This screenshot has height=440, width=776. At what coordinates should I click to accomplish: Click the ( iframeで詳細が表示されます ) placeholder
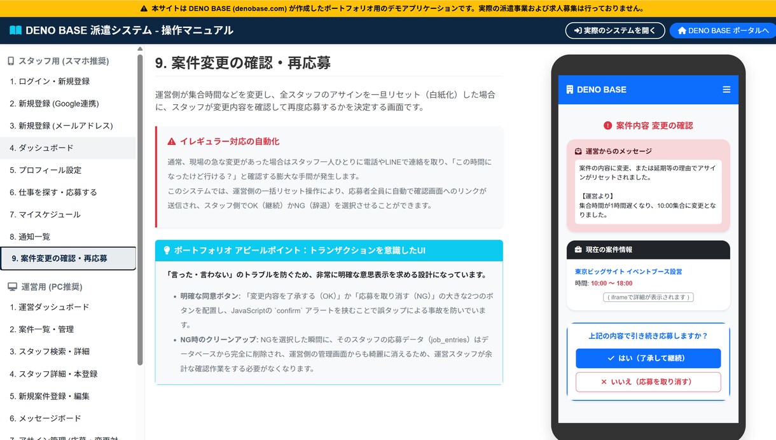648,297
